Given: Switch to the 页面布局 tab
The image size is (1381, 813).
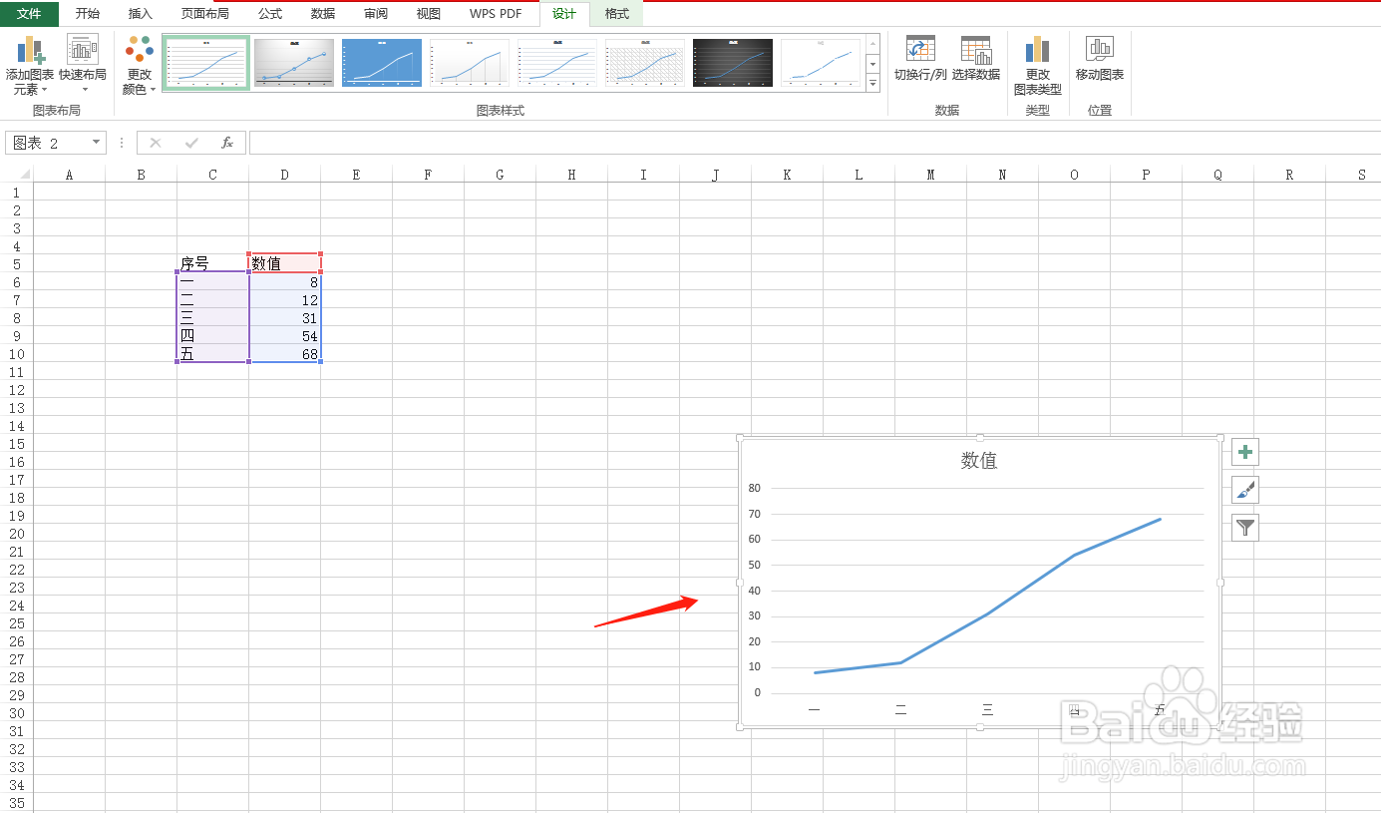Looking at the screenshot, I should 205,14.
